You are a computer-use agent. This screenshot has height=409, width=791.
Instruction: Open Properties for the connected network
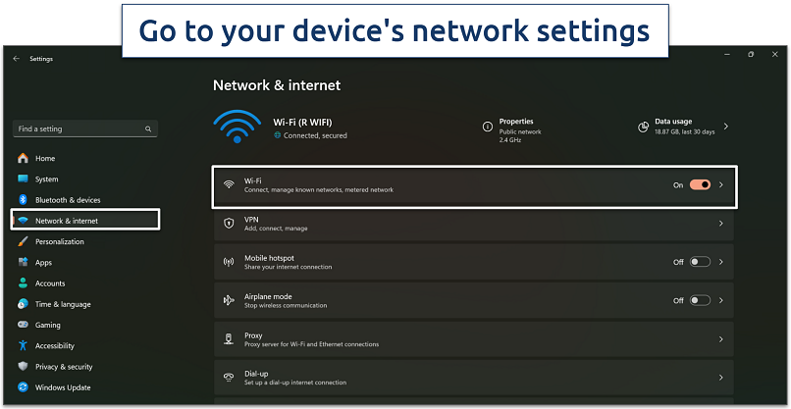(x=517, y=127)
